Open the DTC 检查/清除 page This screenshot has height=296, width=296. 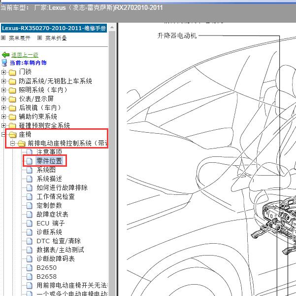[x=59, y=241]
